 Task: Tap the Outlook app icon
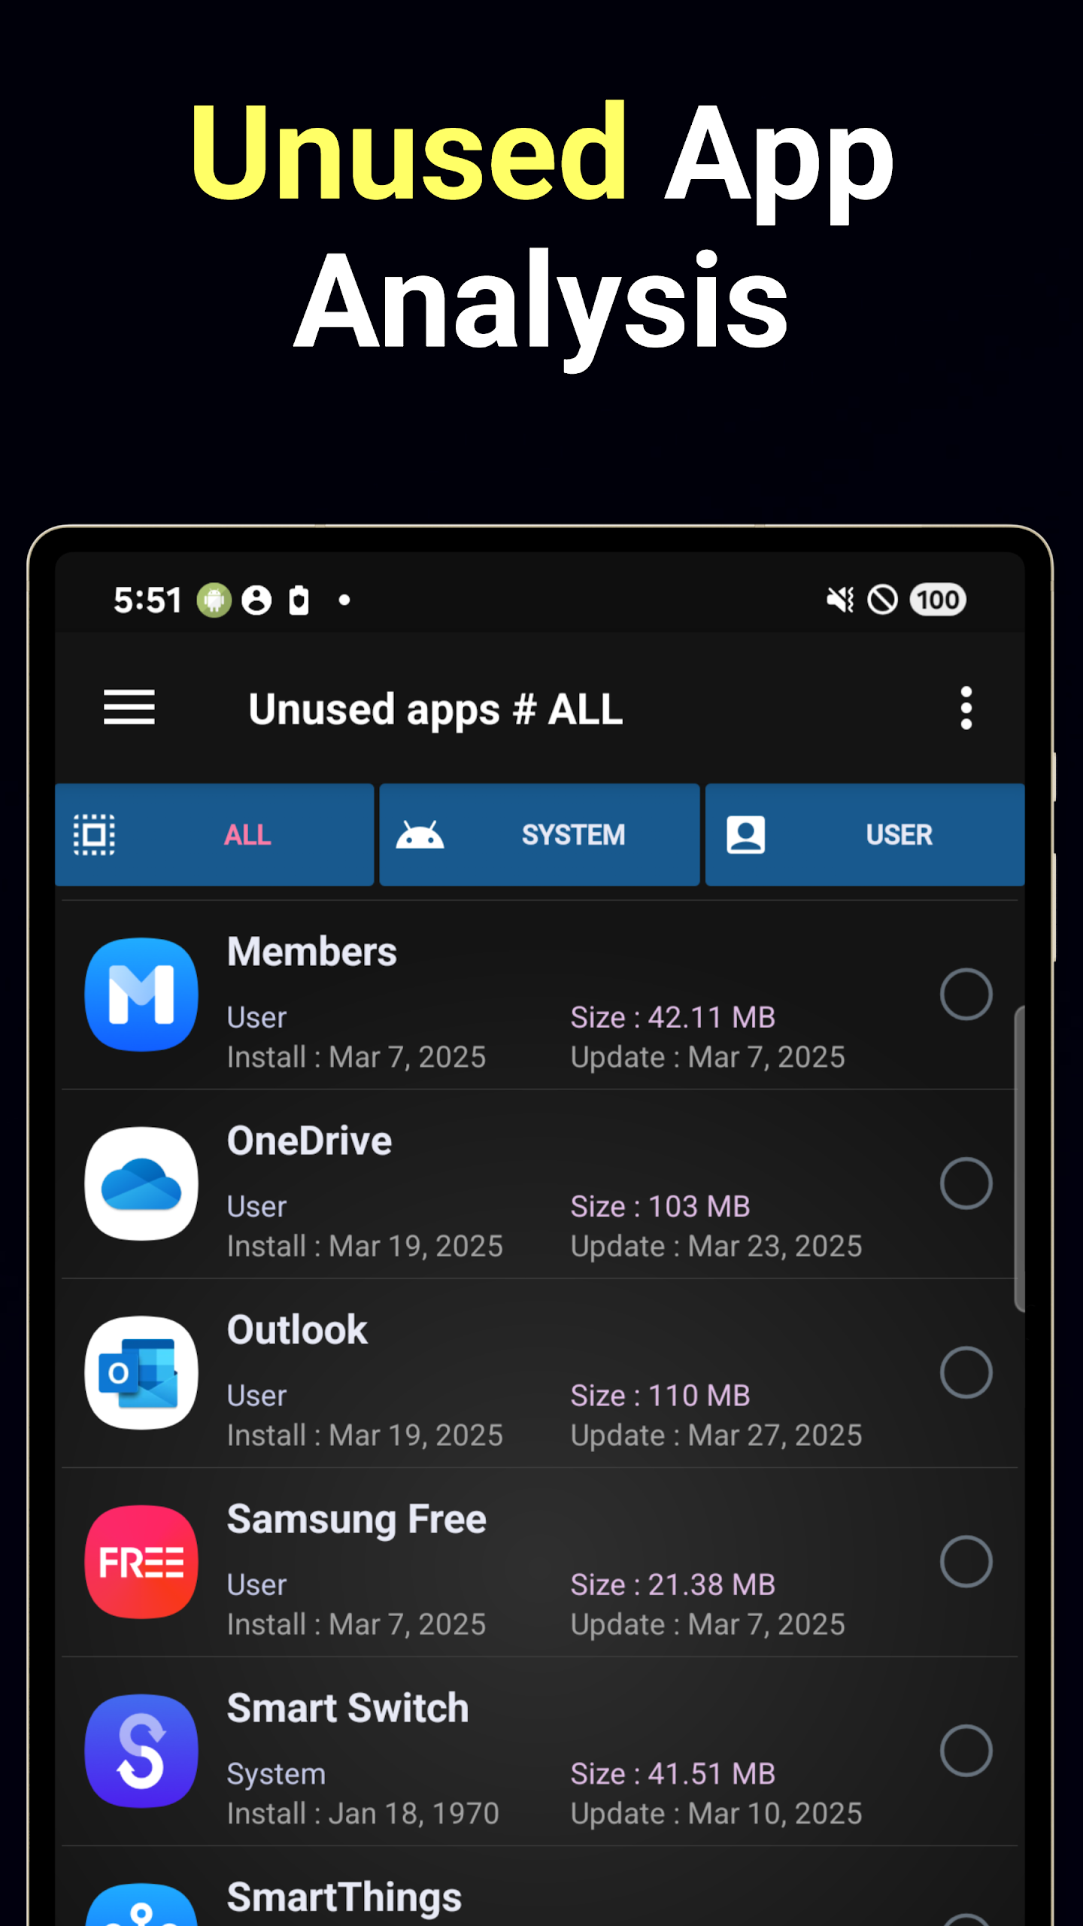click(x=141, y=1372)
